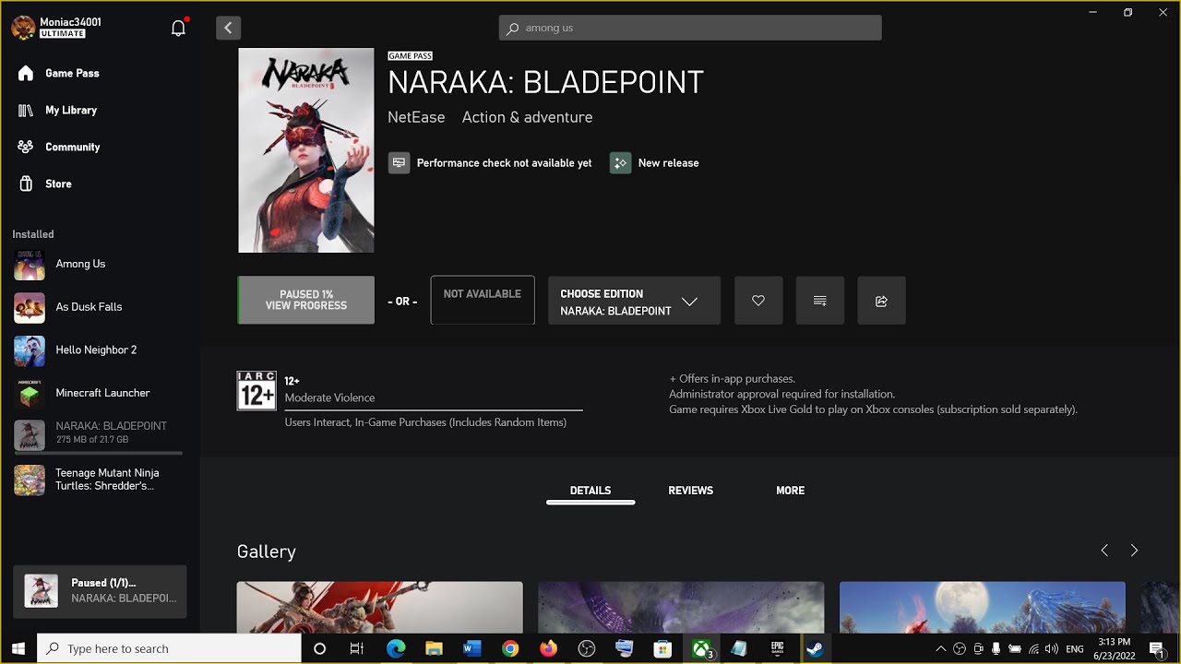Switch to the Reviews tab

pyautogui.click(x=690, y=491)
